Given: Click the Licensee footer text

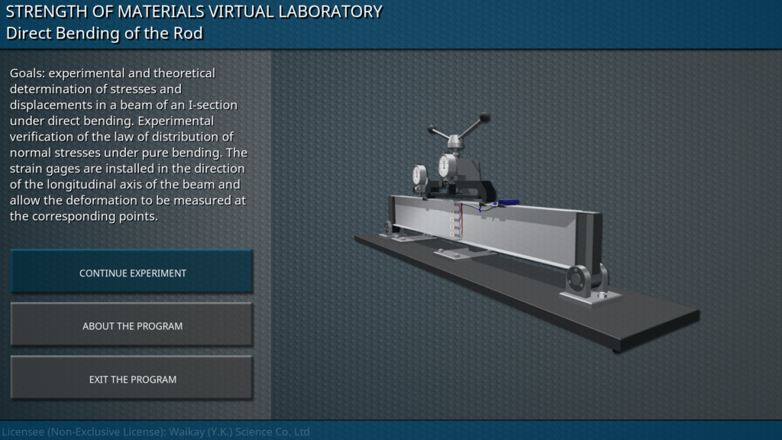Looking at the screenshot, I should click(x=156, y=432).
